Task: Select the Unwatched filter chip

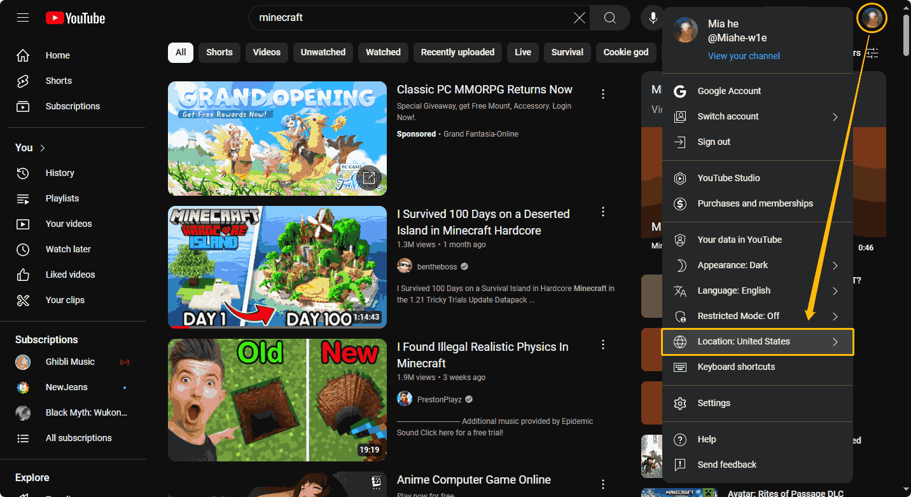Action: 323,53
